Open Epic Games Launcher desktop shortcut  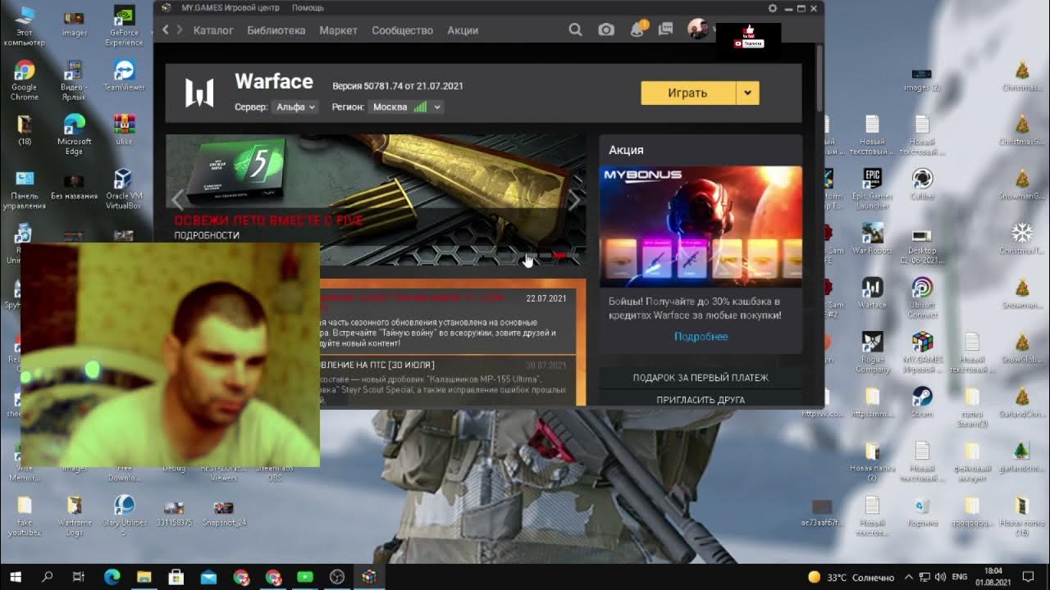tap(872, 189)
